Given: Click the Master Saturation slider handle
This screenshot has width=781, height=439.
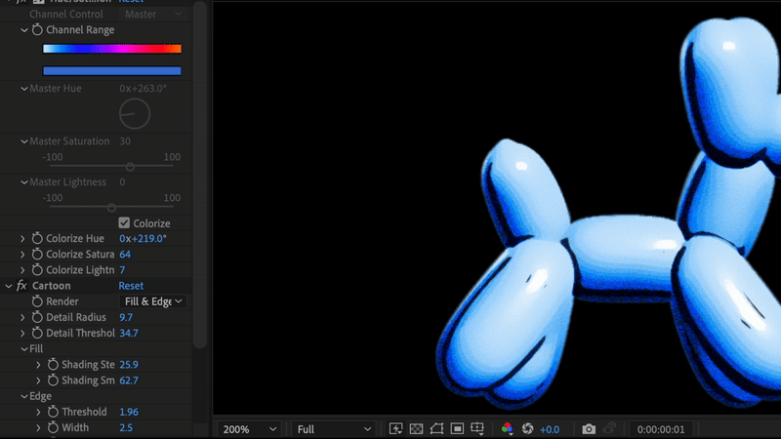Looking at the screenshot, I should (130, 167).
